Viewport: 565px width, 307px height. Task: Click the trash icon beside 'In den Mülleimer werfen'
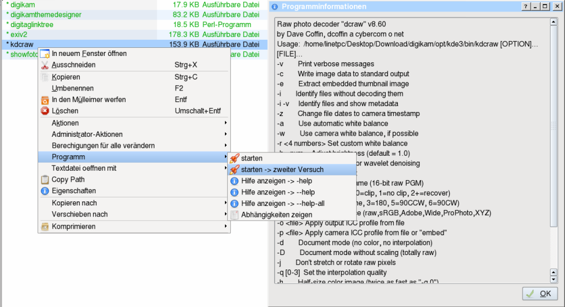tap(45, 100)
